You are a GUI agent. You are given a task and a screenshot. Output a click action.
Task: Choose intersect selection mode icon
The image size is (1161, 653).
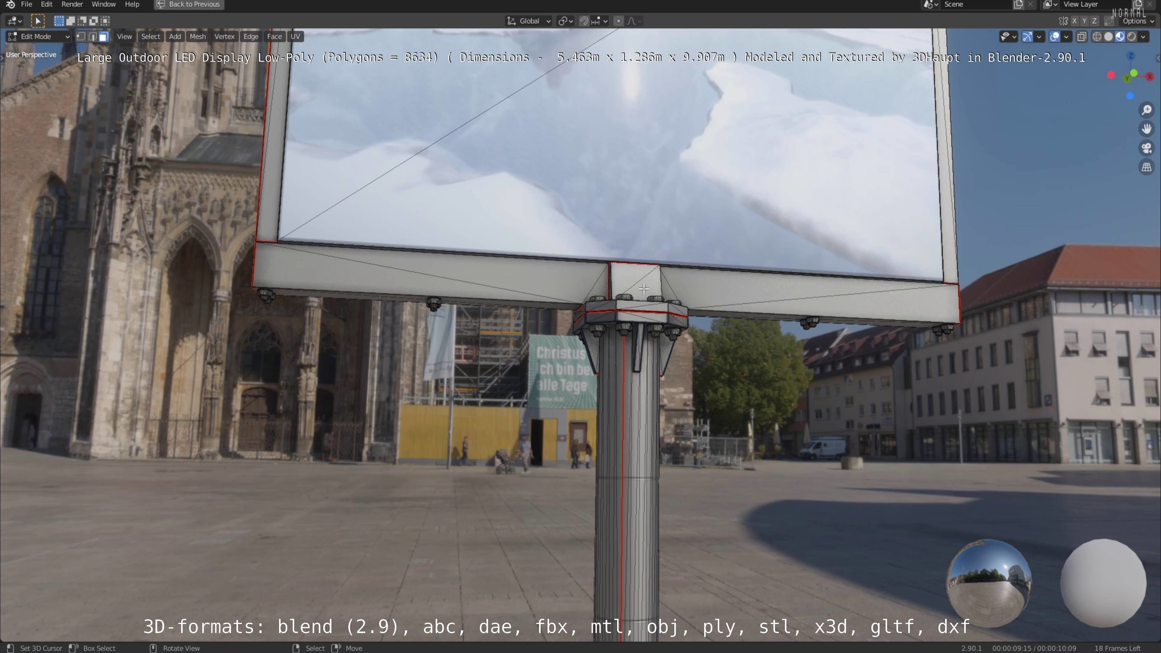105,21
